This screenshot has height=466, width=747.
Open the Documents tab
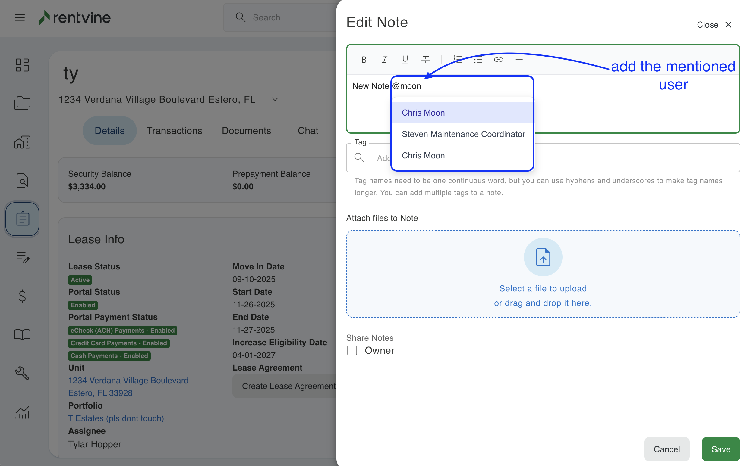(x=246, y=131)
